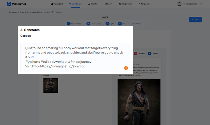This screenshot has height=125, width=210.
Task: Open the post preview three-dot menu
Action: pos(158,64)
